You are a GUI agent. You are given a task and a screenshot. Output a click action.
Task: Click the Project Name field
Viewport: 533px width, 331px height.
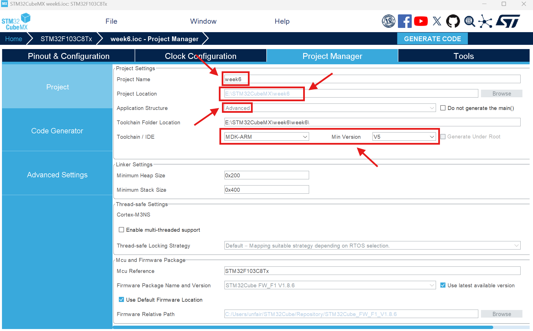[x=372, y=79]
